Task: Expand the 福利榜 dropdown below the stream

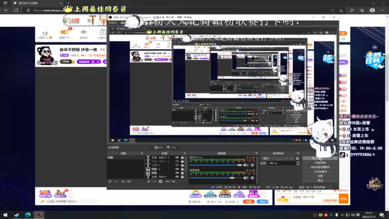Action: coord(195,202)
